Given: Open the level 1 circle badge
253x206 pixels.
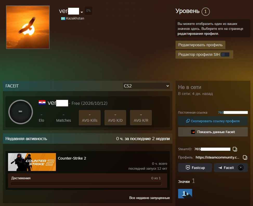Looking at the screenshot, I should click(206, 12).
